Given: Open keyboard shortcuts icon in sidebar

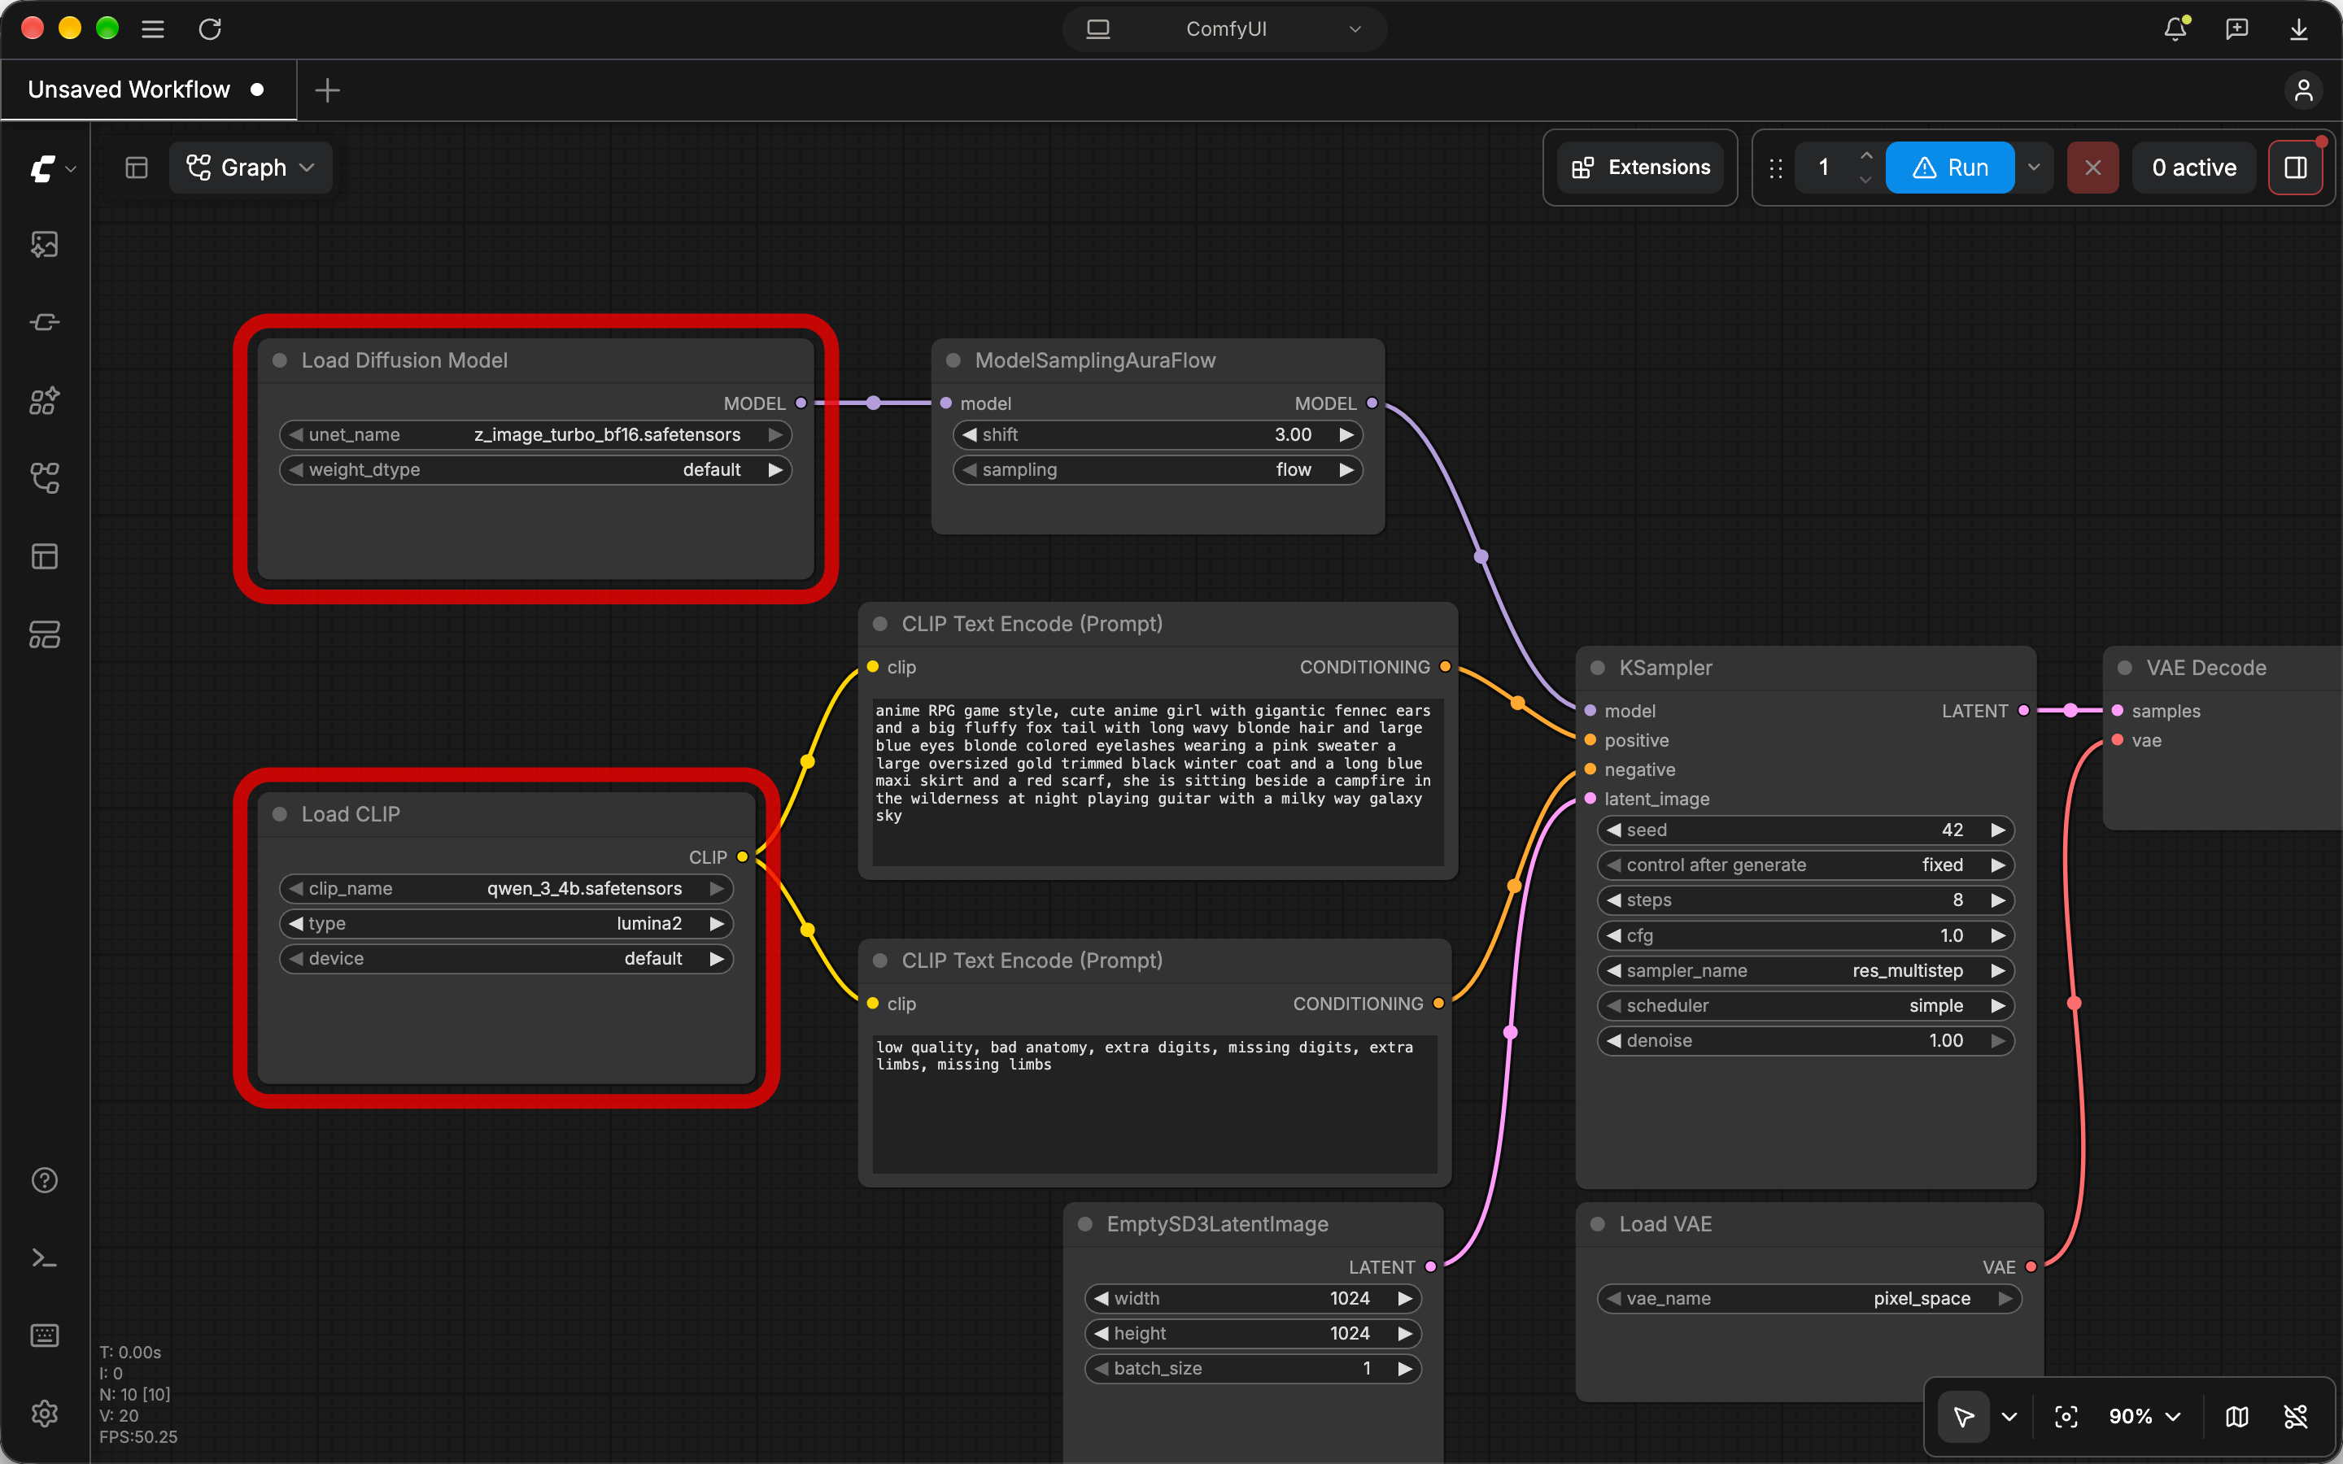Looking at the screenshot, I should [45, 1335].
